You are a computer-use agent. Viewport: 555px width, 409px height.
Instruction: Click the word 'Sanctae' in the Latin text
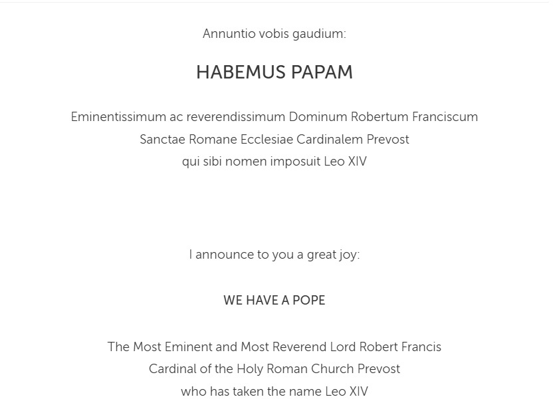[x=162, y=140]
